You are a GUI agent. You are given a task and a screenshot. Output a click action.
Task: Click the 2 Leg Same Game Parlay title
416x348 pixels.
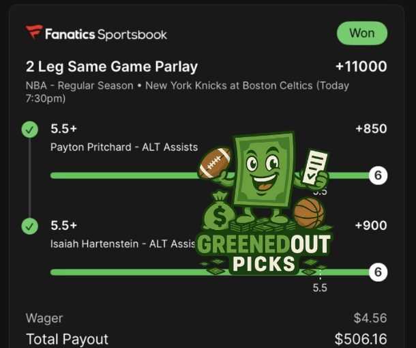[x=112, y=67]
